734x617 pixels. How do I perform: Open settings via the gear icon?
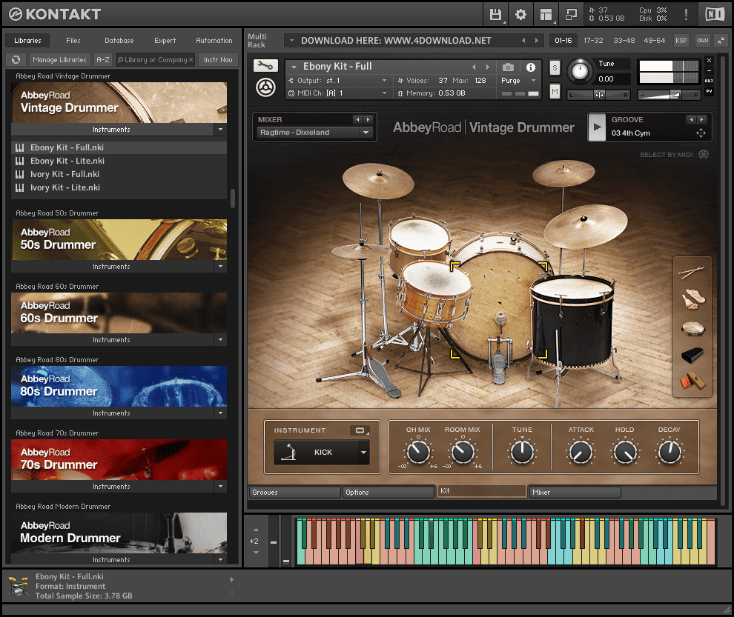tap(520, 14)
